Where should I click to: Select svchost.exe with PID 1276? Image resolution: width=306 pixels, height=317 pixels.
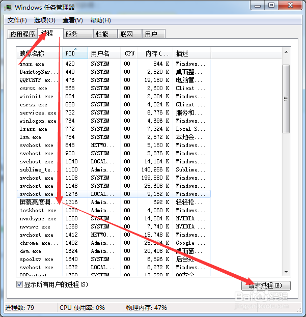114,194
